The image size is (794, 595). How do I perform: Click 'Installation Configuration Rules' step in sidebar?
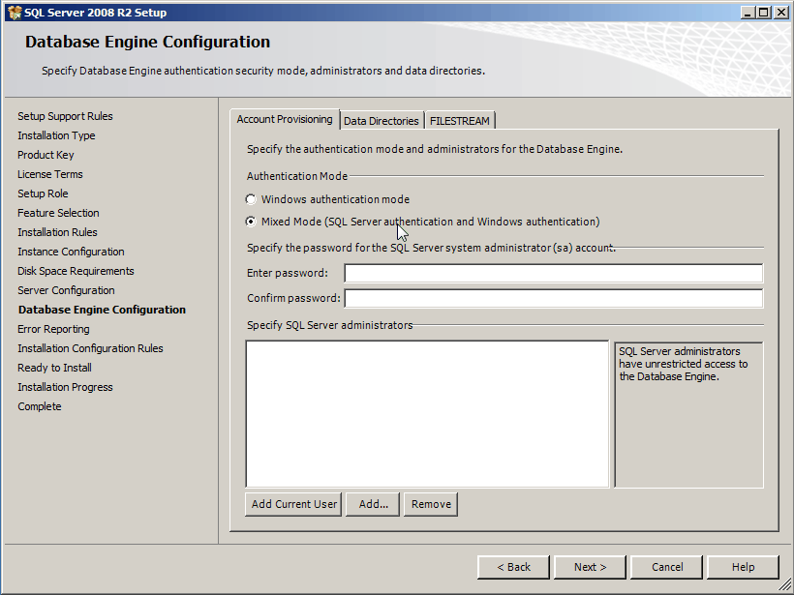[x=91, y=348]
